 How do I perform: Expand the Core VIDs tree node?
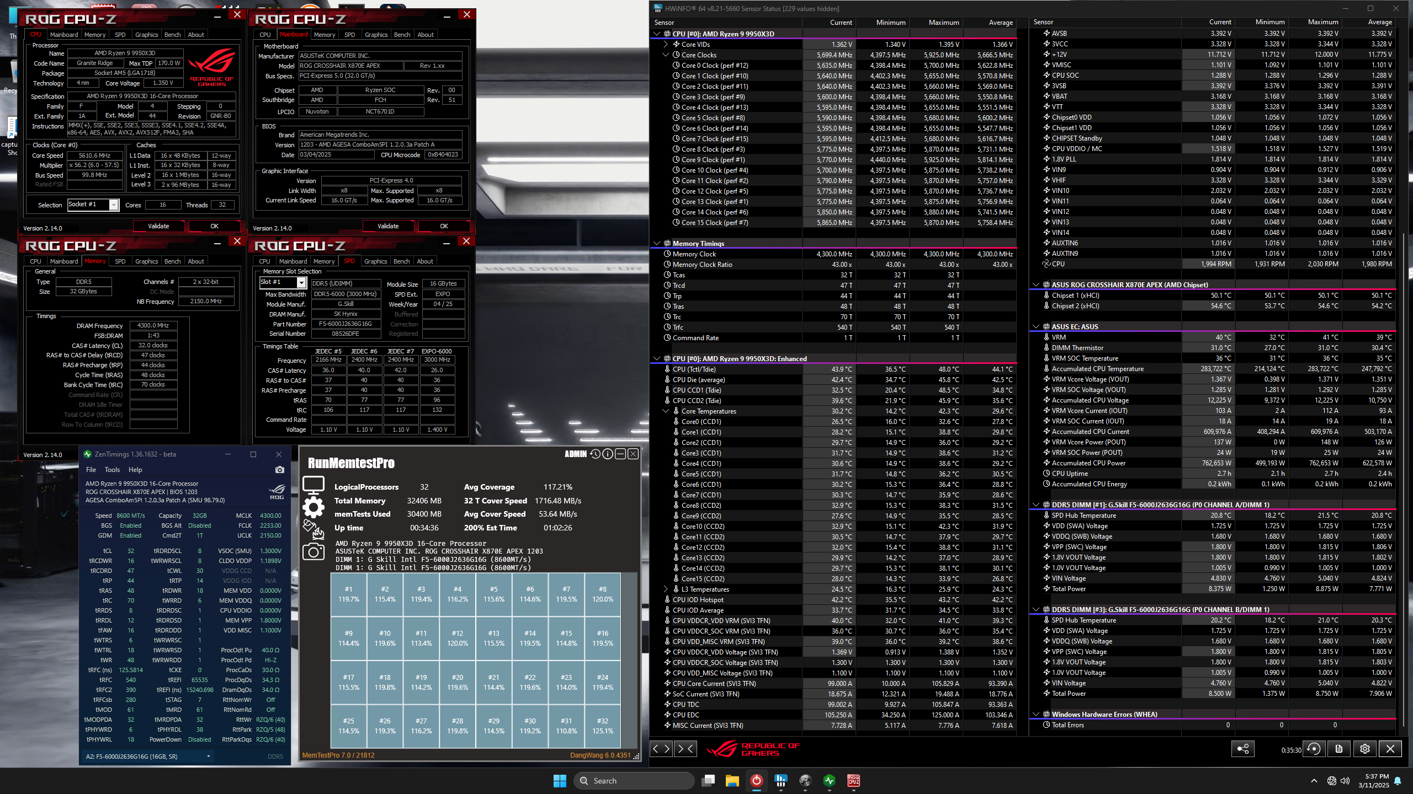tap(666, 45)
